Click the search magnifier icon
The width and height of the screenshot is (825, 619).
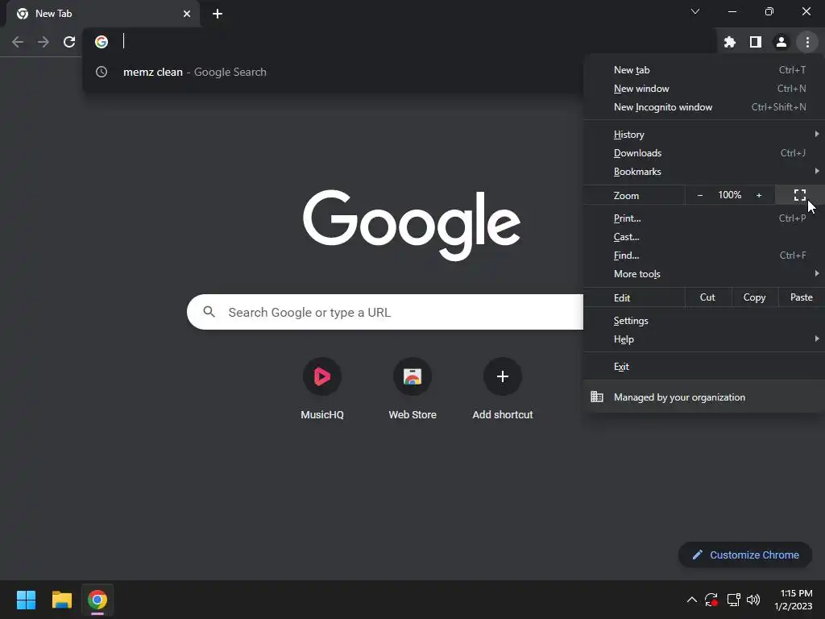(x=209, y=312)
